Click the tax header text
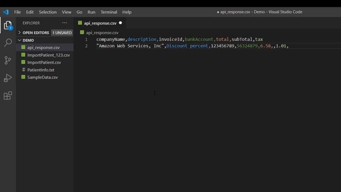Screen dimensions: 341x192 point(259,39)
